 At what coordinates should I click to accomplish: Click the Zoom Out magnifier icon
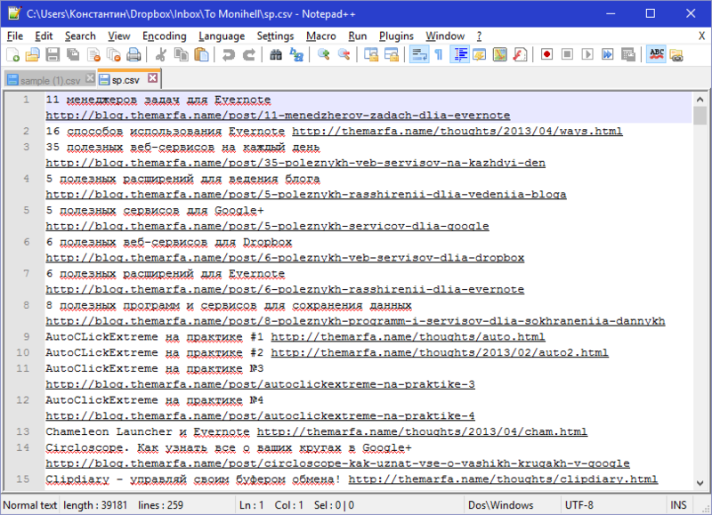coord(344,55)
